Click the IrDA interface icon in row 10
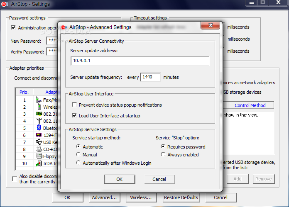The height and width of the screenshot is (207, 289). (x=39, y=163)
